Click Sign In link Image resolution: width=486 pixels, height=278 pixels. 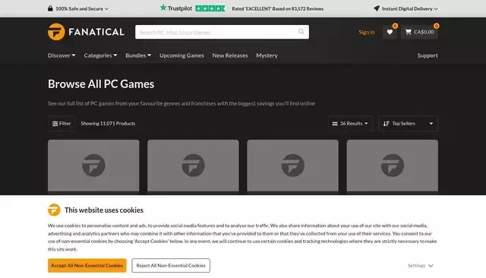click(x=367, y=32)
